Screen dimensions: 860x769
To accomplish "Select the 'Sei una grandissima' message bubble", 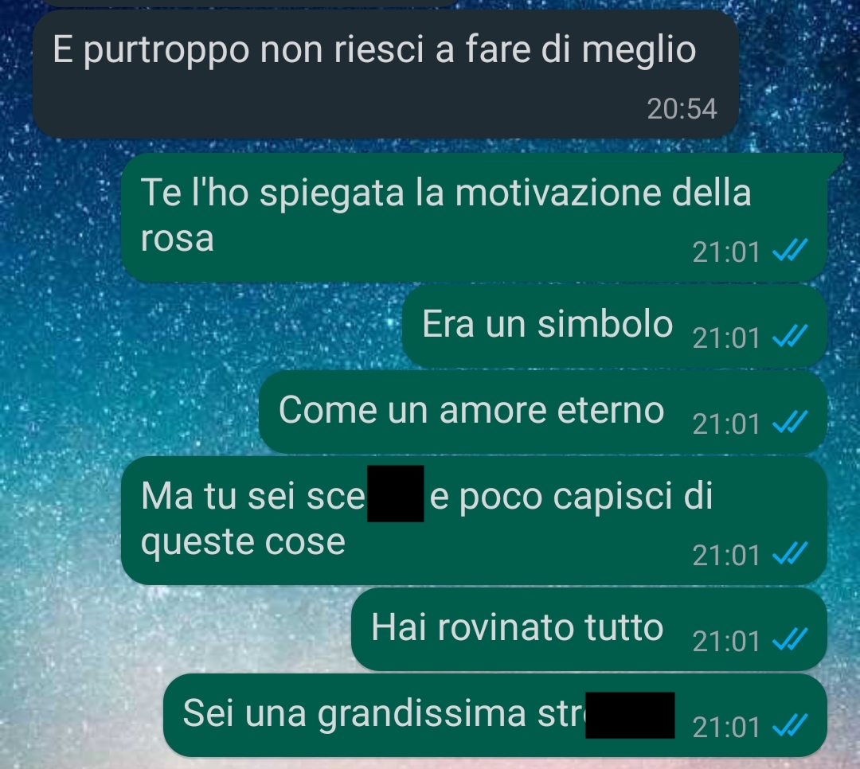I will point(495,715).
